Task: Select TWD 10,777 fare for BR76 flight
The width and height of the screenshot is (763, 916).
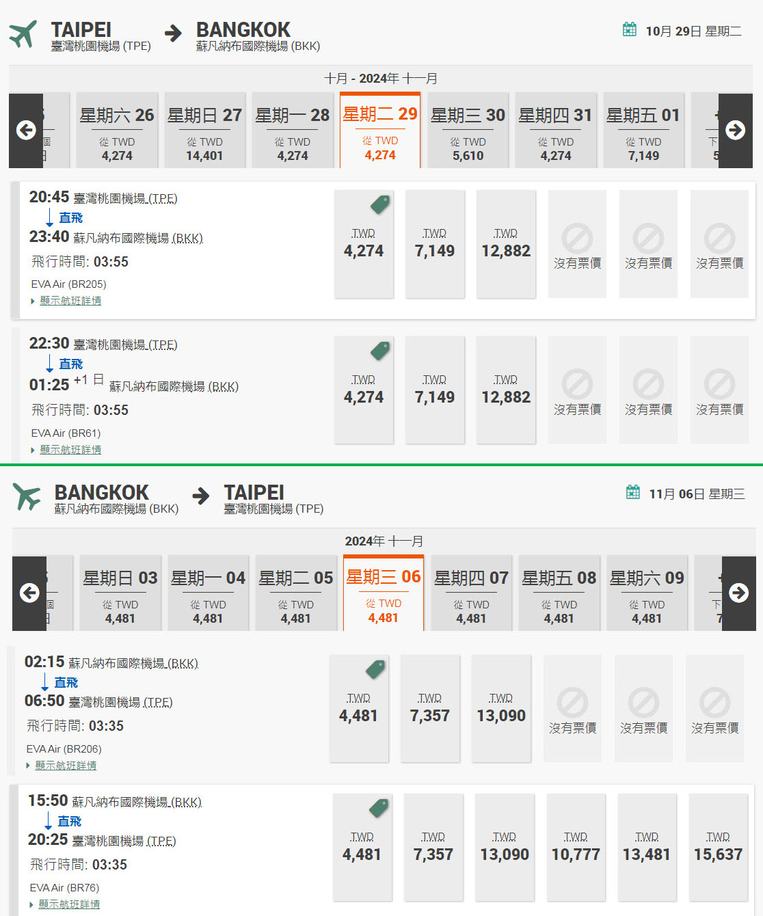Action: [x=576, y=848]
